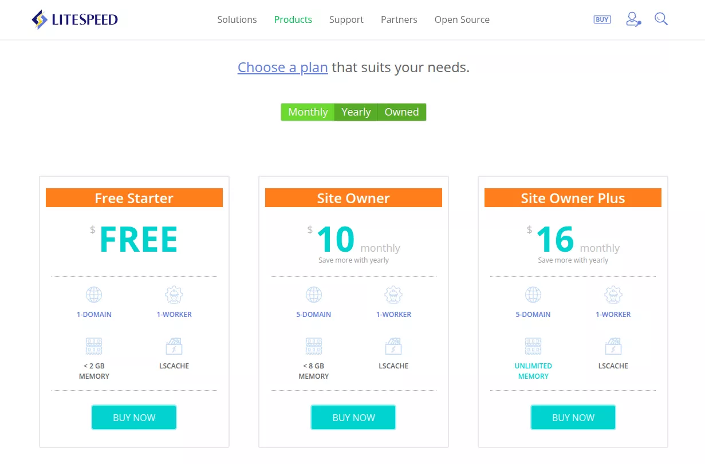This screenshot has width=705, height=464.
Task: Switch billing to Yearly
Action: [x=356, y=112]
